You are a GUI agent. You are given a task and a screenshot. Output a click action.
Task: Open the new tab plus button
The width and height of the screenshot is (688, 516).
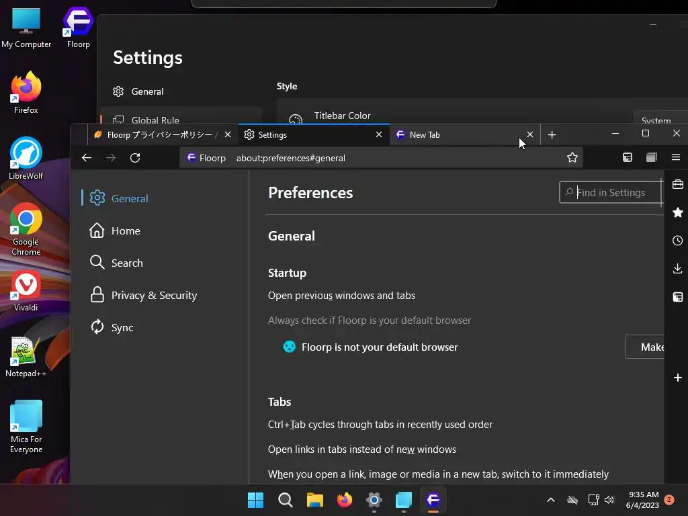click(x=552, y=134)
